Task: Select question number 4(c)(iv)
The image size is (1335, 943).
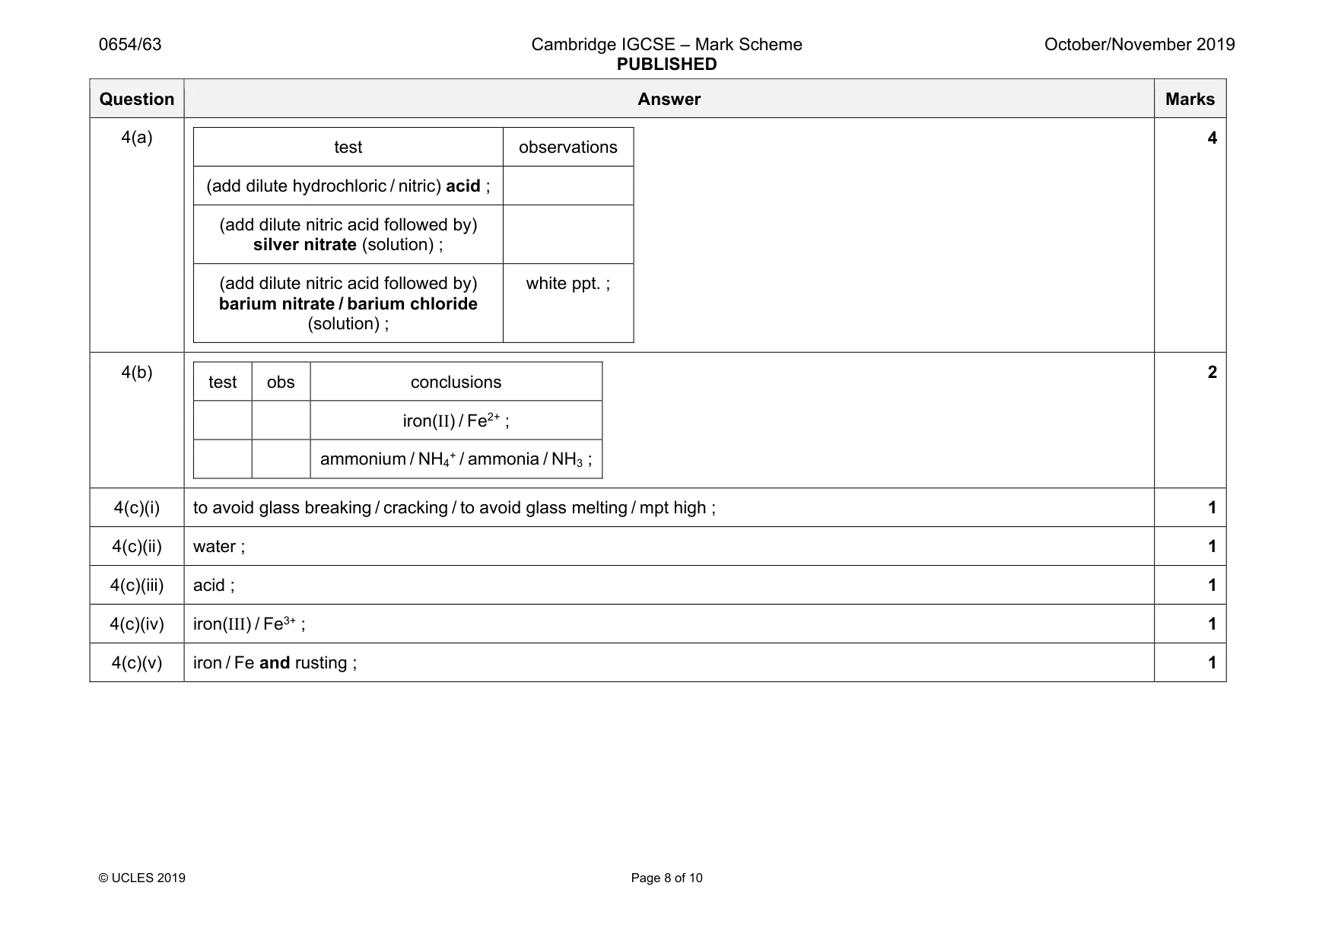Action: click(x=137, y=624)
